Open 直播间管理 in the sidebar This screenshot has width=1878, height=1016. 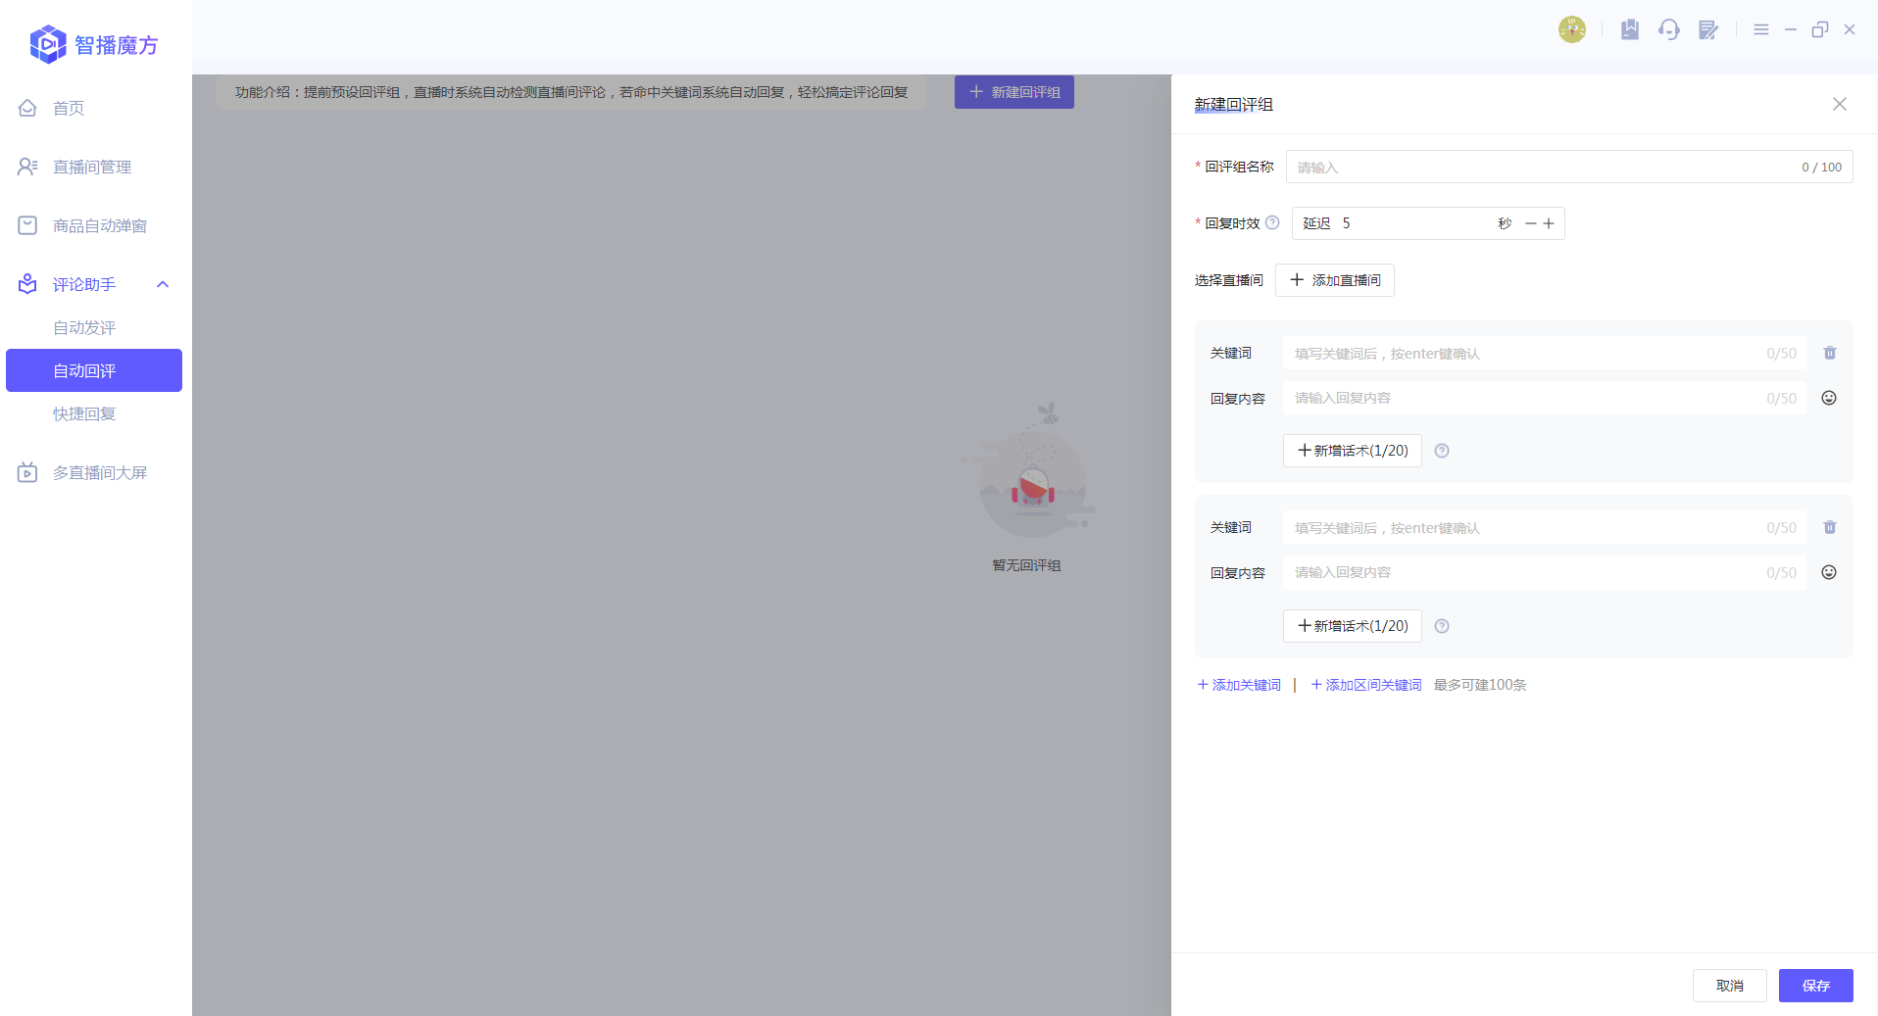point(92,167)
